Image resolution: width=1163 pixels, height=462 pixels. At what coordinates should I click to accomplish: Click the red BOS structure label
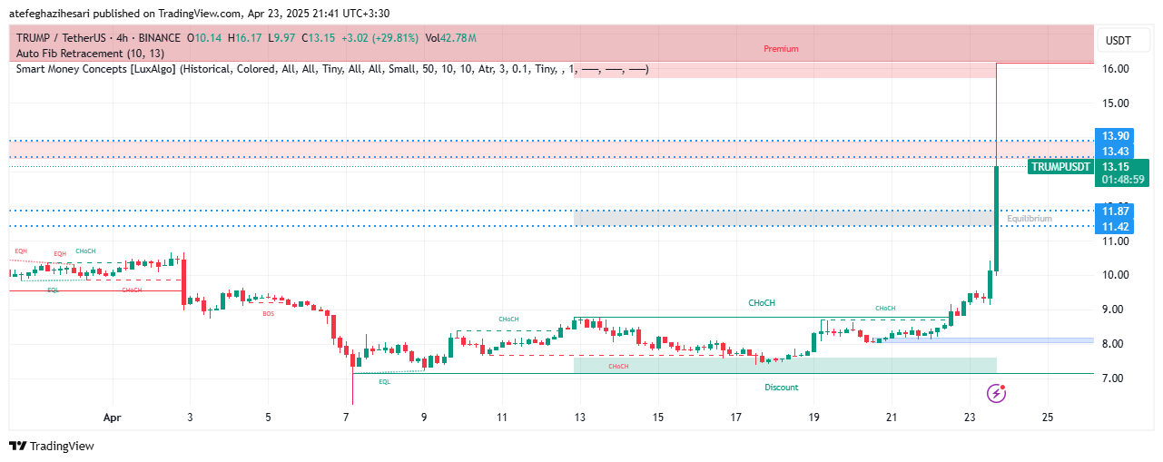click(x=268, y=314)
